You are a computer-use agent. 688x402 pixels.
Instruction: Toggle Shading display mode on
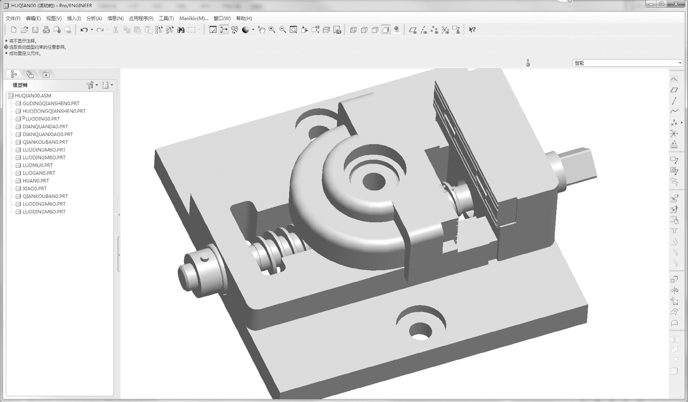[386, 30]
